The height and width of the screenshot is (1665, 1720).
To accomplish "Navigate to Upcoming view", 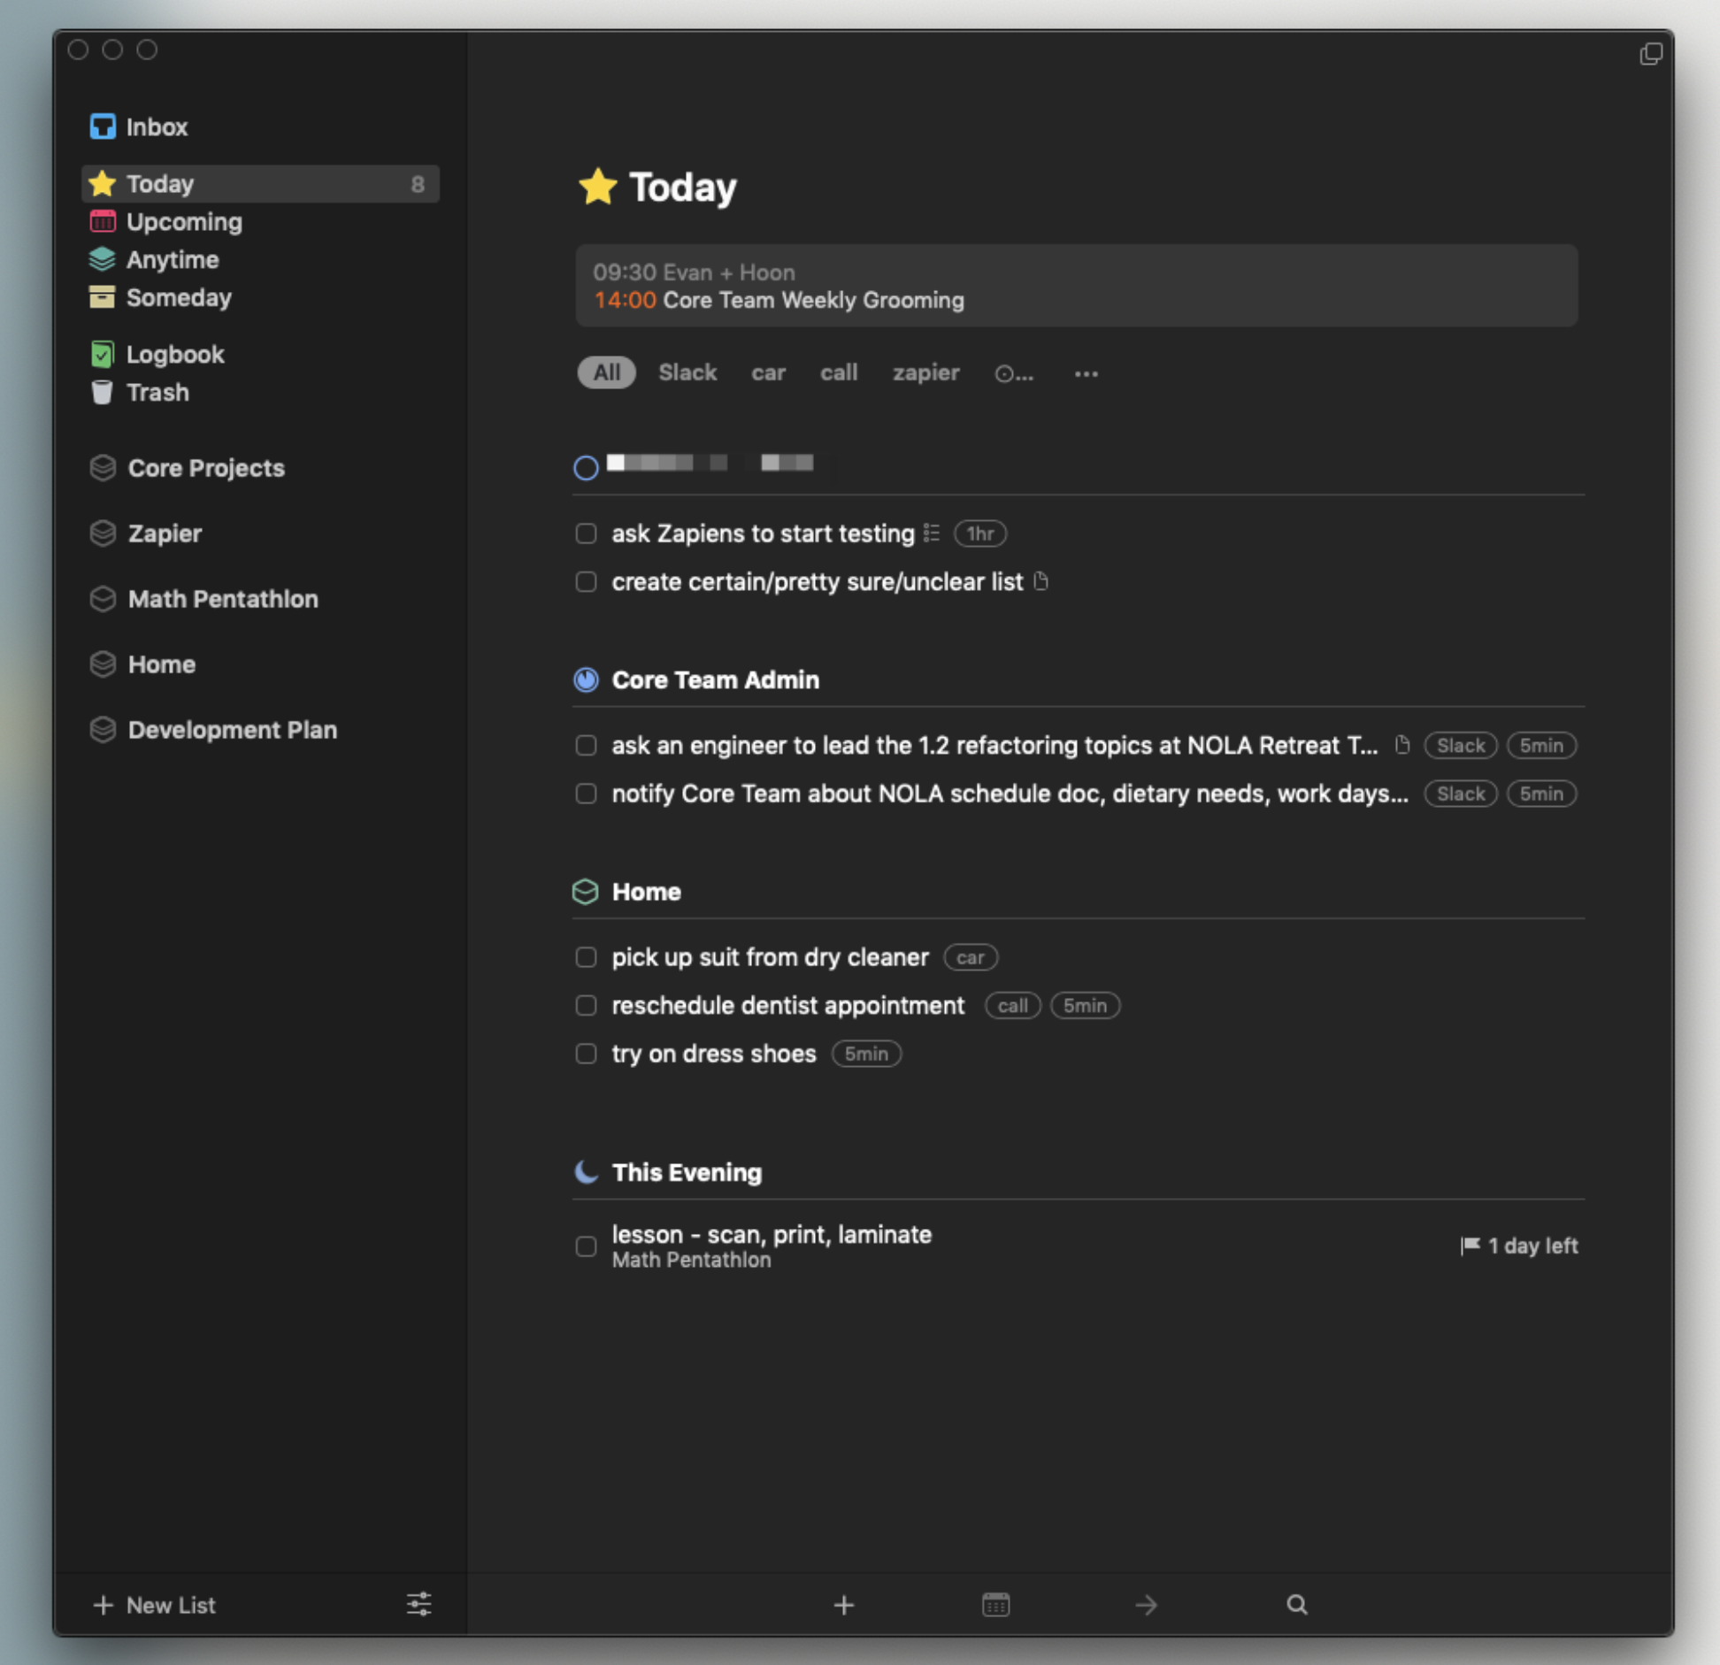I will click(x=184, y=221).
